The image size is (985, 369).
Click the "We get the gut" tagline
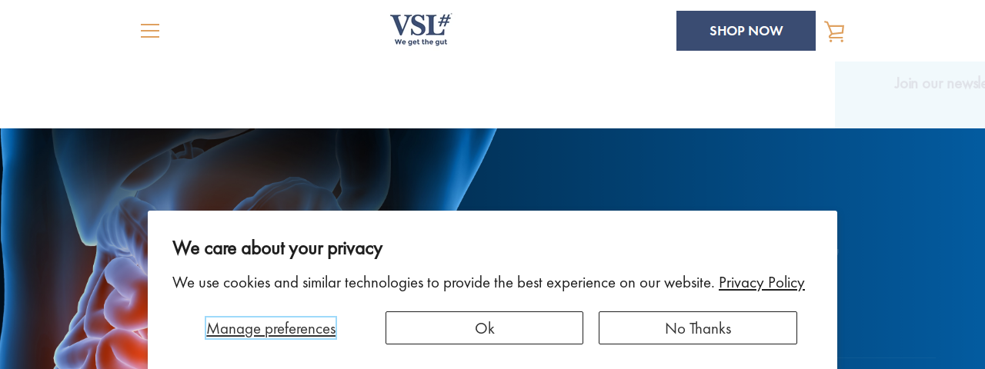coord(421,42)
